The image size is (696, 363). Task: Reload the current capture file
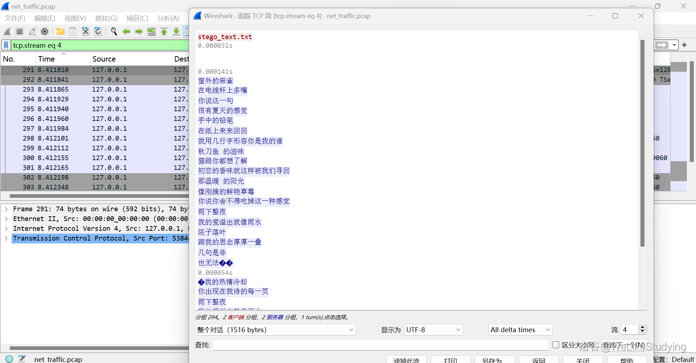coord(98,32)
